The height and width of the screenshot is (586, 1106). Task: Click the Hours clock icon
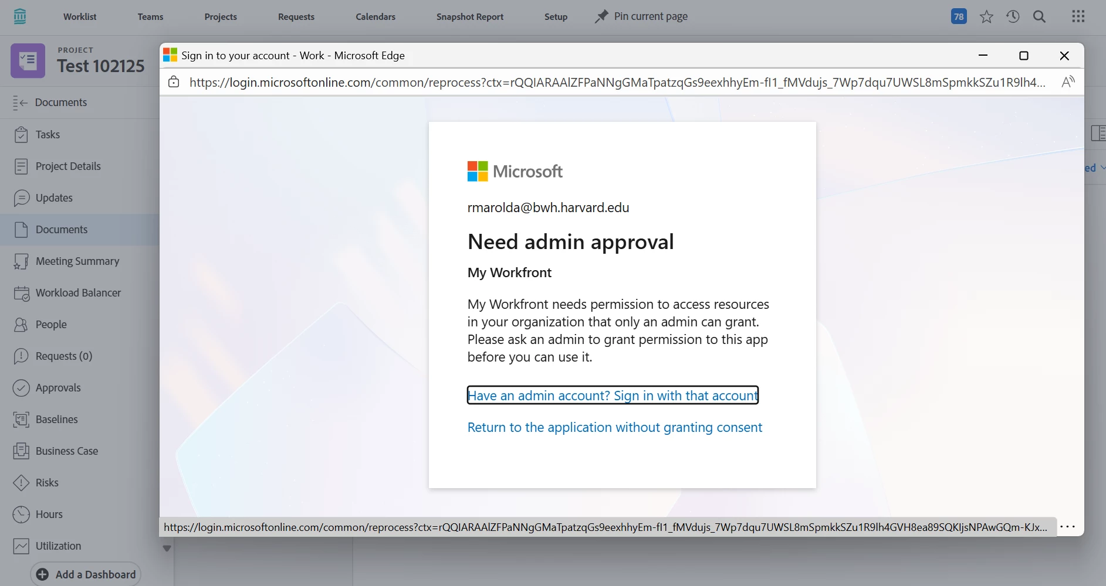[x=21, y=515]
